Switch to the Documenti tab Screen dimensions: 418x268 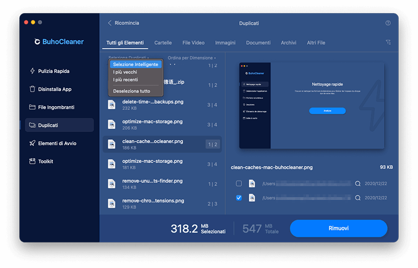[258, 43]
